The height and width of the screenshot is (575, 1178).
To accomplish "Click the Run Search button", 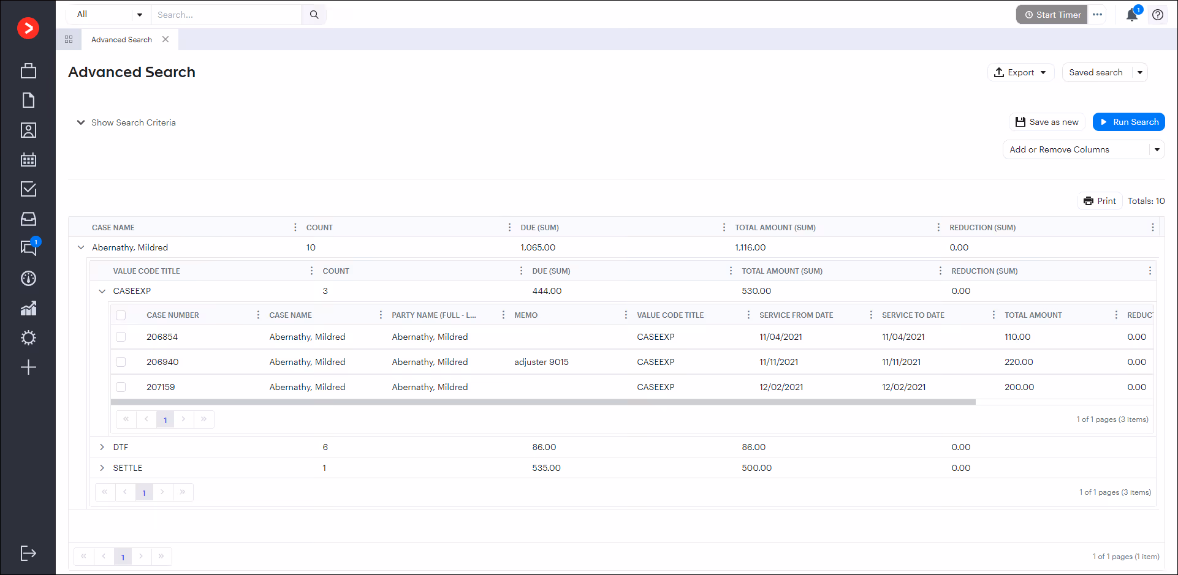I will pyautogui.click(x=1128, y=122).
